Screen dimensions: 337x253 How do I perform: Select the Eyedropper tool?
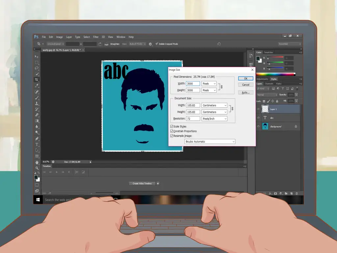pos(37,86)
